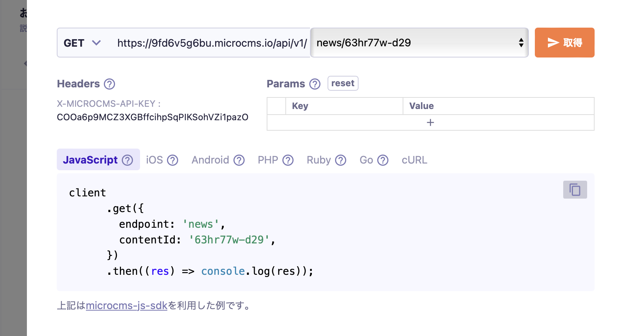Click the help icon beside JavaScript tab
Screen dimensions: 620x336
pyautogui.click(x=128, y=160)
